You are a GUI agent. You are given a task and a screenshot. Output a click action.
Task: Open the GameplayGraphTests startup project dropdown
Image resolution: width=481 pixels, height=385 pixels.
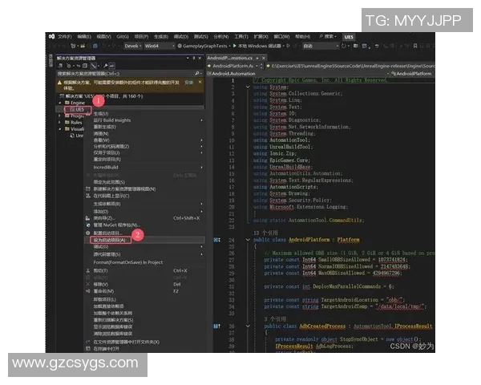coord(204,46)
